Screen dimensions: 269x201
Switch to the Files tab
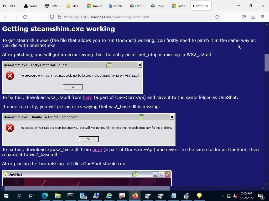click(x=74, y=6)
